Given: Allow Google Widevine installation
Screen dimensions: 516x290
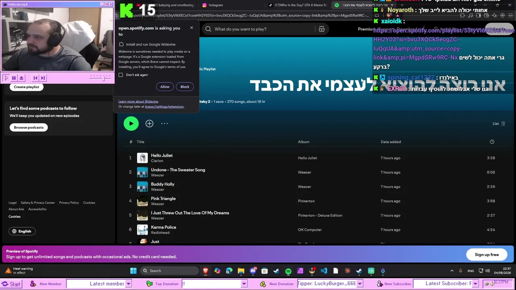Looking at the screenshot, I should click(165, 87).
